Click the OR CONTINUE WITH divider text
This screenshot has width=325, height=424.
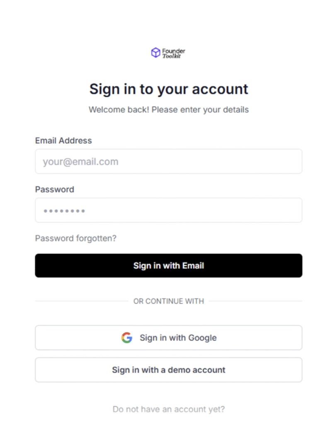coord(169,301)
